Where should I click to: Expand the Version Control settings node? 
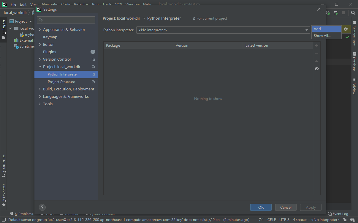[x=40, y=59]
